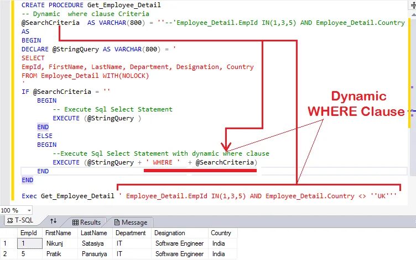Place cursor on CREATE PROCEDURE Get_Employee_Detail line
Image resolution: width=416 pixels, height=260 pixels.
coord(91,5)
